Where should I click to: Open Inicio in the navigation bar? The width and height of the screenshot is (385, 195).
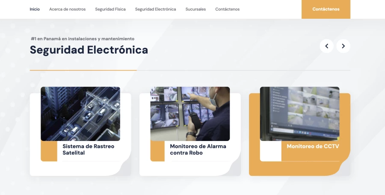[x=35, y=9]
